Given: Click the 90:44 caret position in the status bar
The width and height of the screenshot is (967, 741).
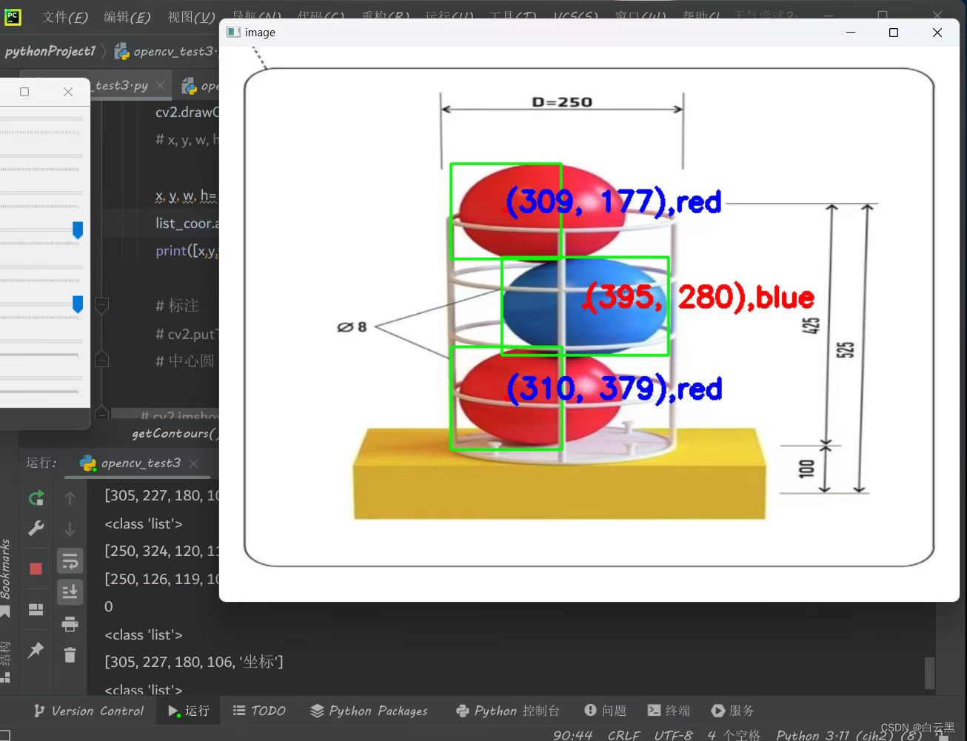Looking at the screenshot, I should (573, 735).
